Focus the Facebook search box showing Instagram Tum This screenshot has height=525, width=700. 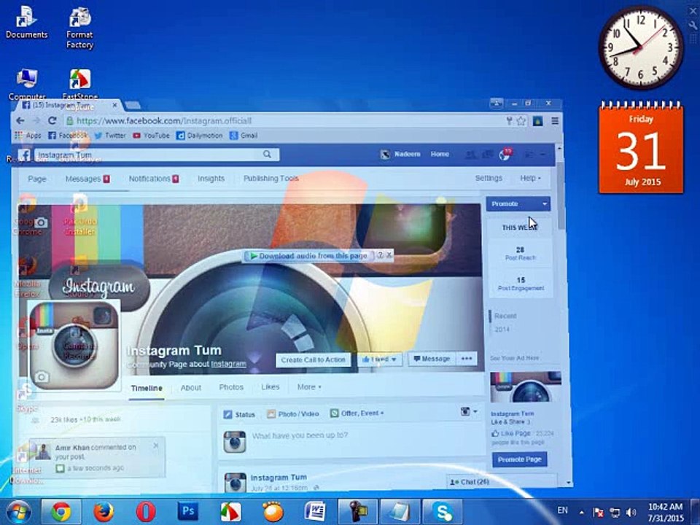click(157, 155)
